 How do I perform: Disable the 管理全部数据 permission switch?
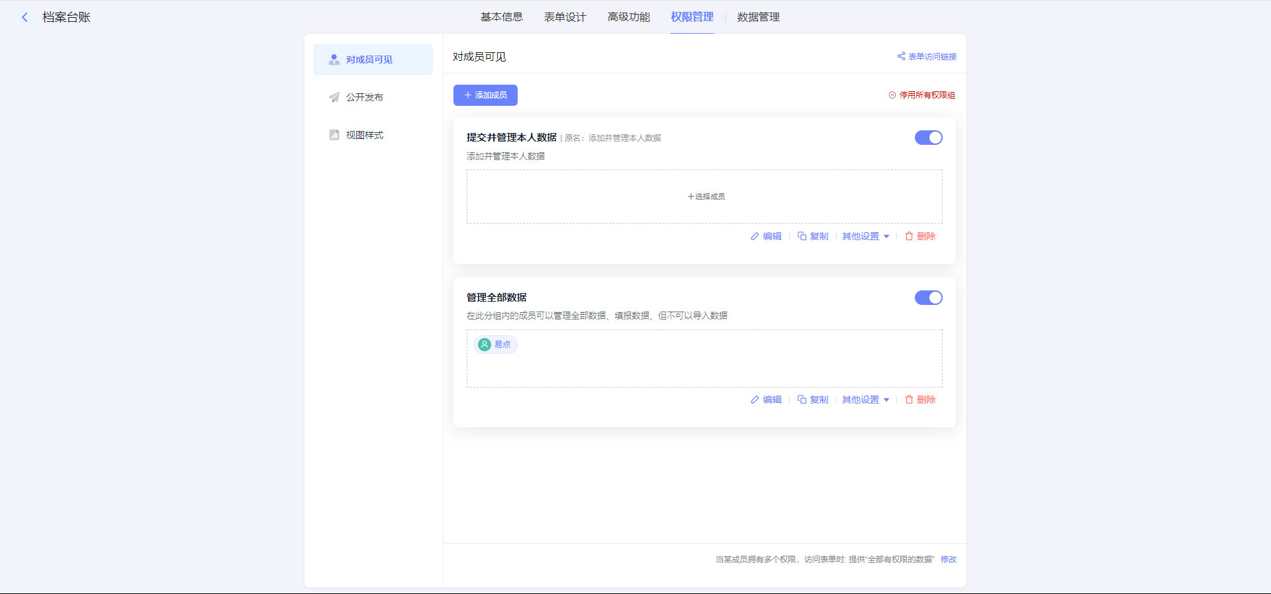(x=928, y=298)
